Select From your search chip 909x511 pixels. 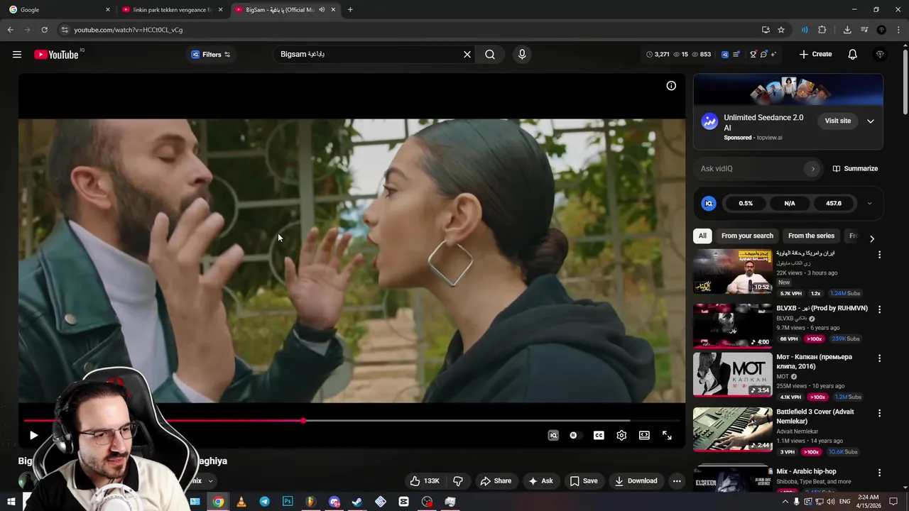point(747,236)
